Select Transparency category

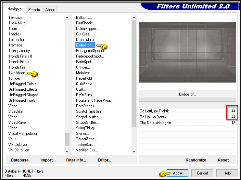(19, 51)
